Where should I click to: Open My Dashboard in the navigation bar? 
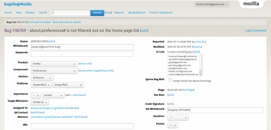click(x=137, y=13)
